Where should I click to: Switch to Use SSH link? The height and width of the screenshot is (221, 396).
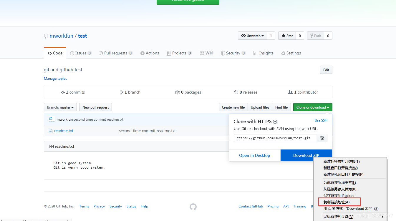tap(321, 120)
